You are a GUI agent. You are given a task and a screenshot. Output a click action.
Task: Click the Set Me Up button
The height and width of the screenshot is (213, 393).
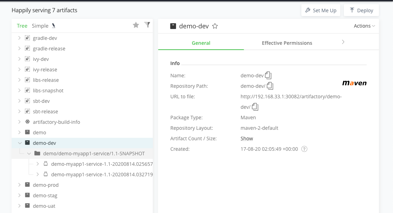click(321, 10)
